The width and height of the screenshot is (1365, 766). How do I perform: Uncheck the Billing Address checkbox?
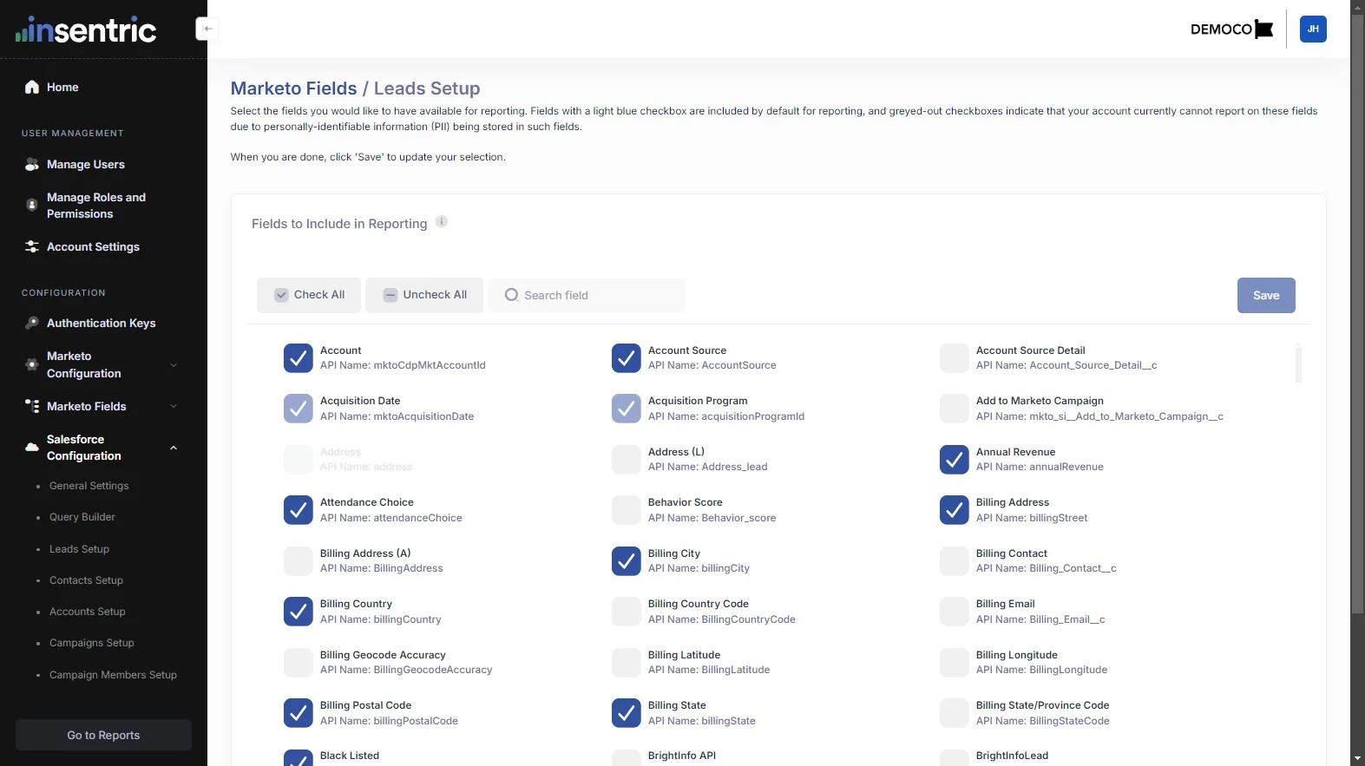955,510
